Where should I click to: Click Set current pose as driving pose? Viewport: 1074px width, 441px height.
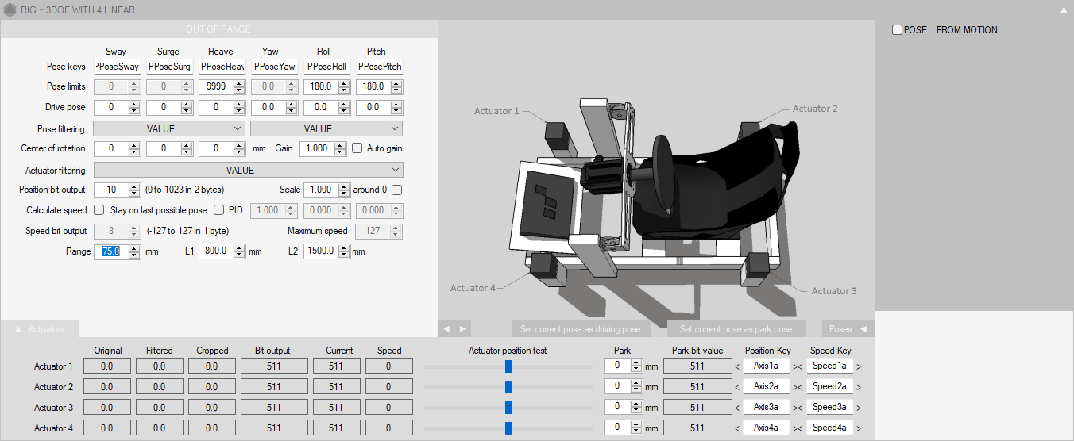(x=580, y=329)
